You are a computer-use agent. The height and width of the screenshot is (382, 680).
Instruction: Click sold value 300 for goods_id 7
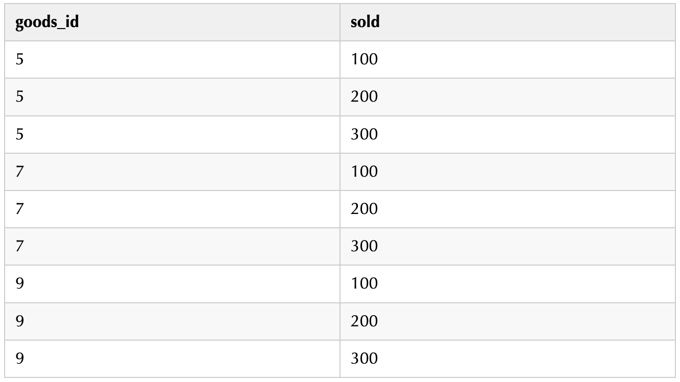[364, 246]
